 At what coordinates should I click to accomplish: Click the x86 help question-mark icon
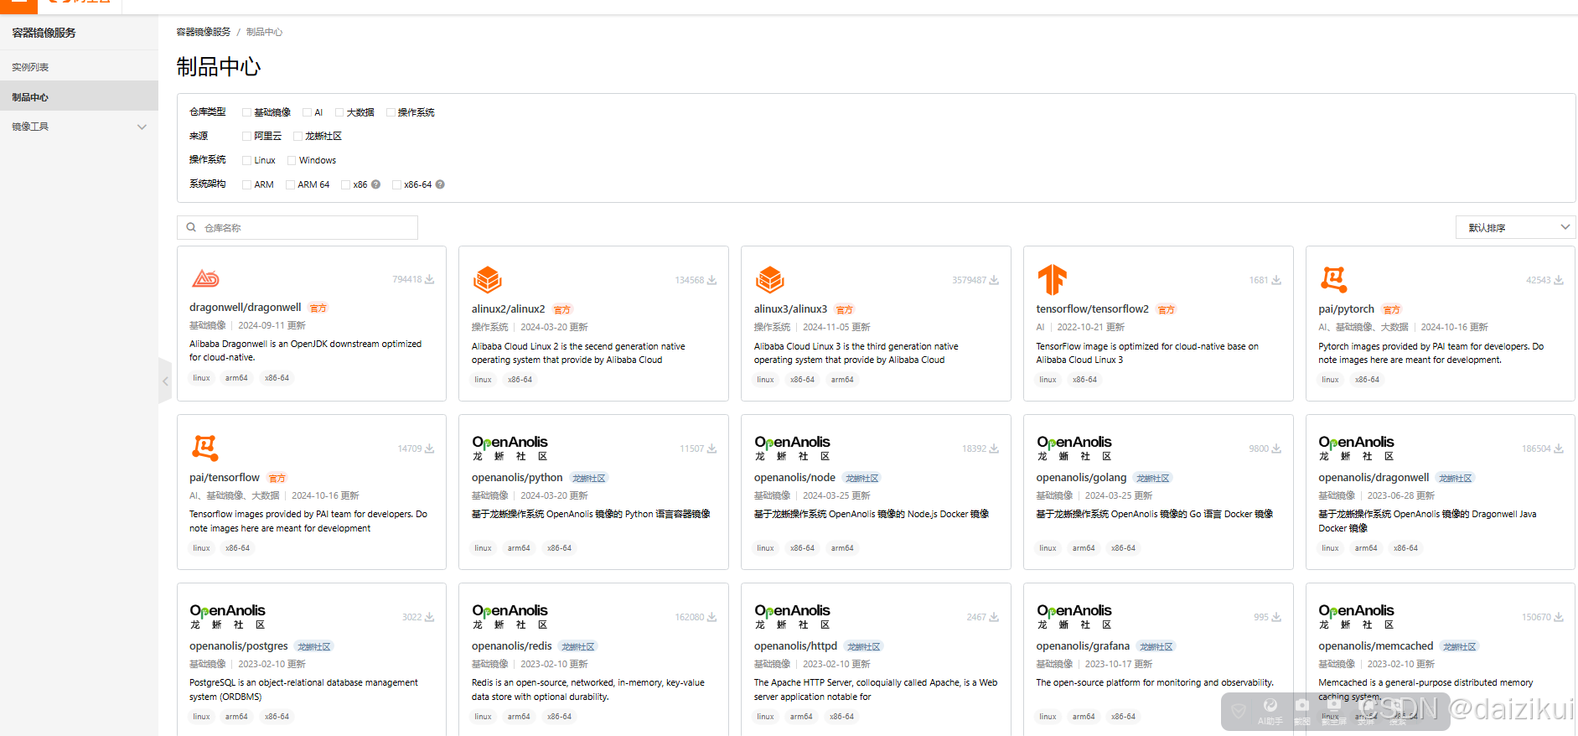point(375,184)
